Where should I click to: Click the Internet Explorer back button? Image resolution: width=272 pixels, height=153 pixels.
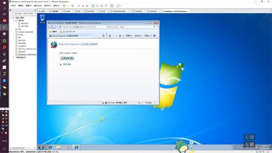point(50,27)
